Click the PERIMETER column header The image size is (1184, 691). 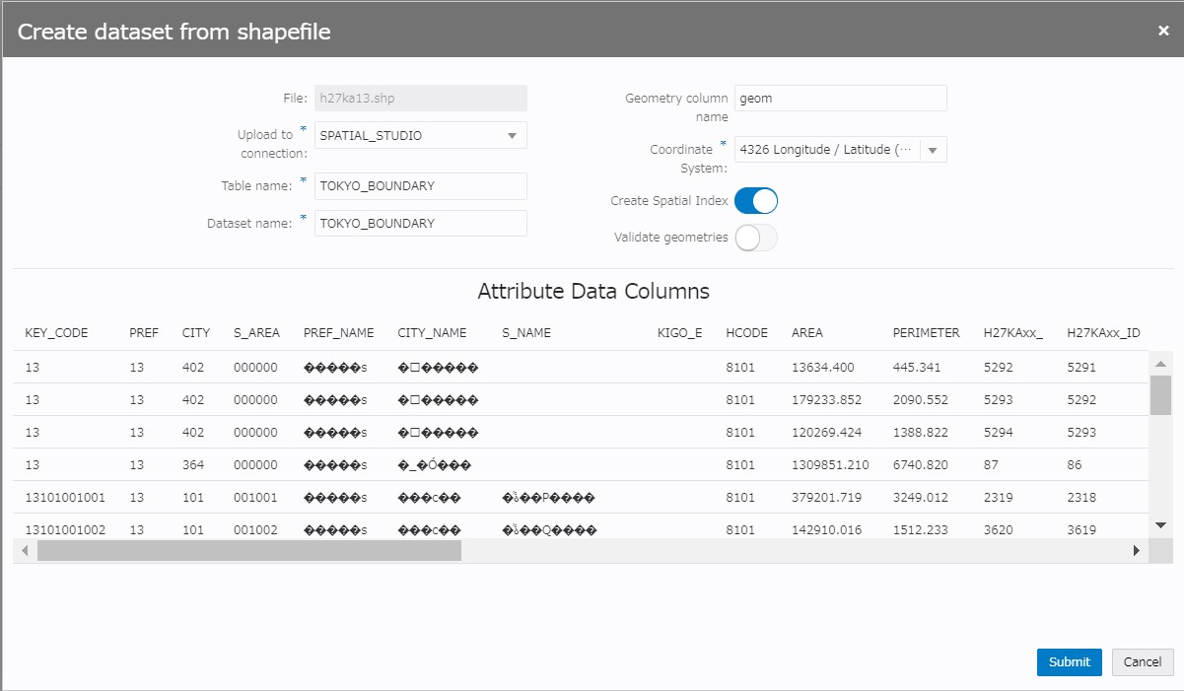tap(926, 333)
